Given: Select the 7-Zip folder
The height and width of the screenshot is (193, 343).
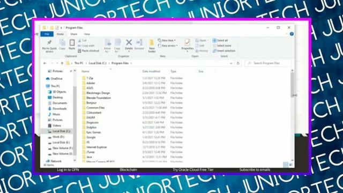Looking at the screenshot, I should 90,78.
